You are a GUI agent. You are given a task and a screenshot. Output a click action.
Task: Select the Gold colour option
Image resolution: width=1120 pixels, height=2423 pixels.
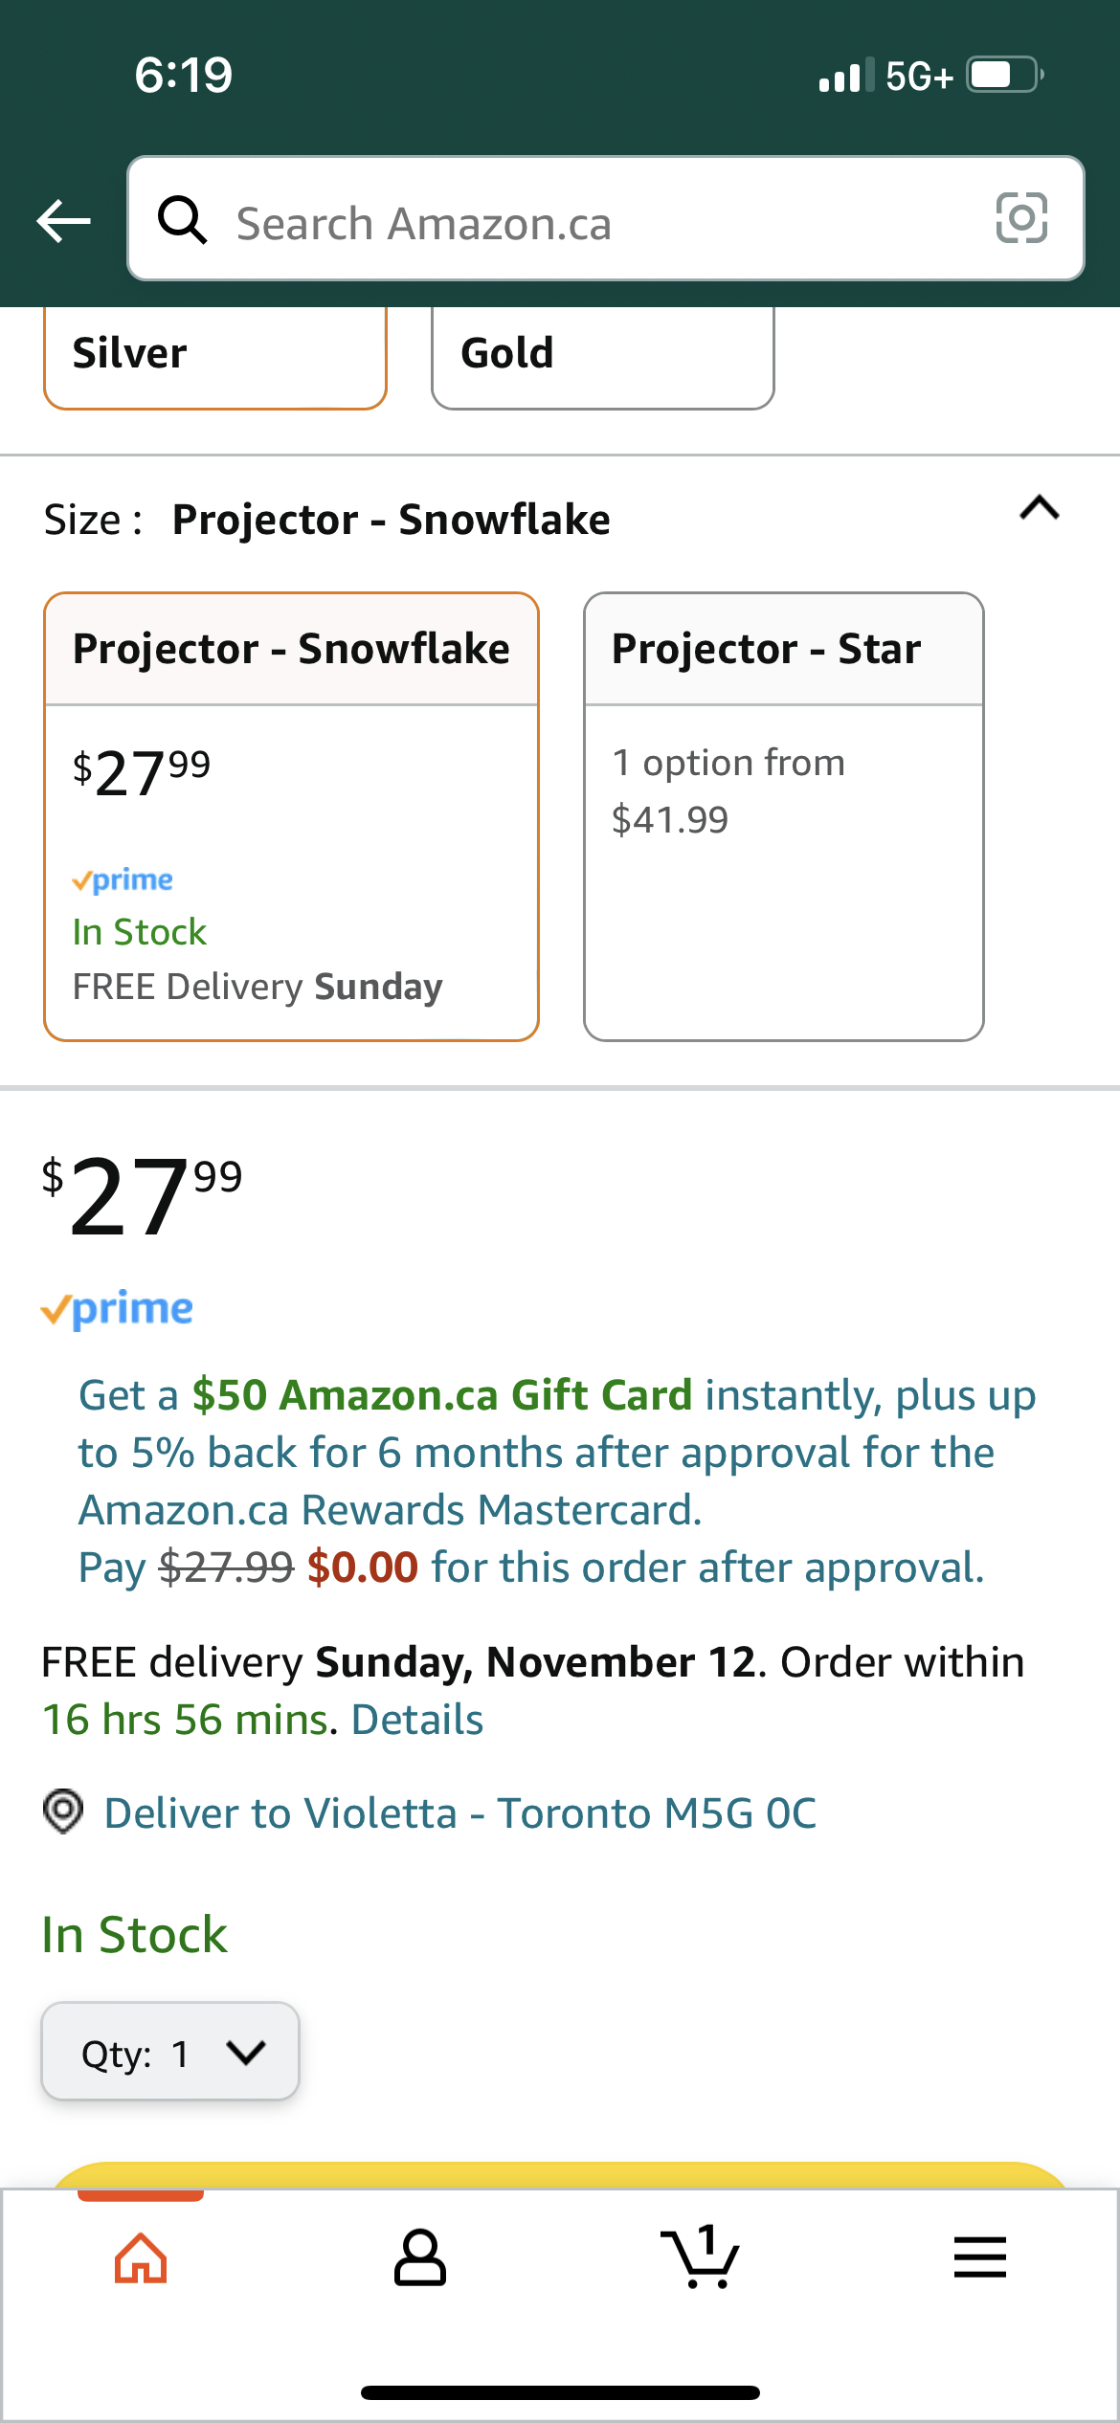(602, 354)
